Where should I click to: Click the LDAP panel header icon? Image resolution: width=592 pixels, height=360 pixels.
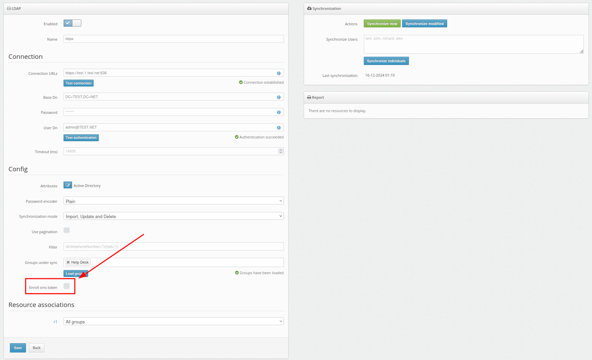[x=9, y=9]
